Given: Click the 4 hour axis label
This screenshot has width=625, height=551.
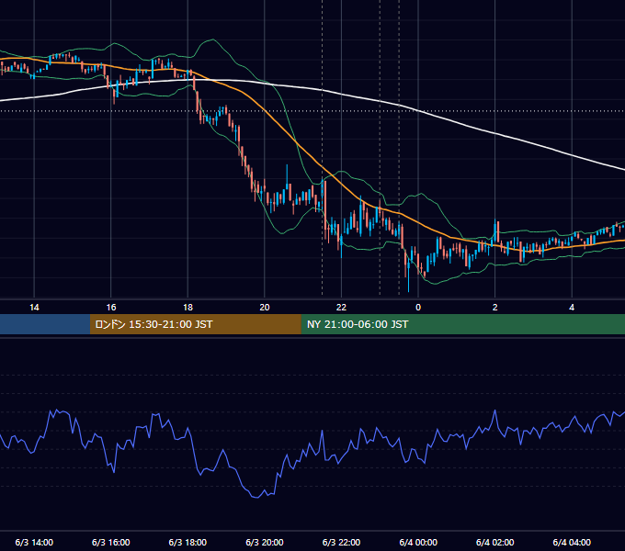Looking at the screenshot, I should point(572,308).
